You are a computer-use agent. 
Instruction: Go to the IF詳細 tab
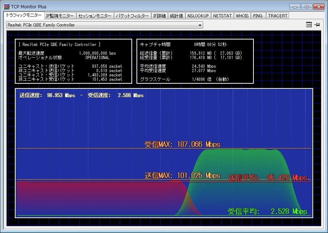coord(159,16)
